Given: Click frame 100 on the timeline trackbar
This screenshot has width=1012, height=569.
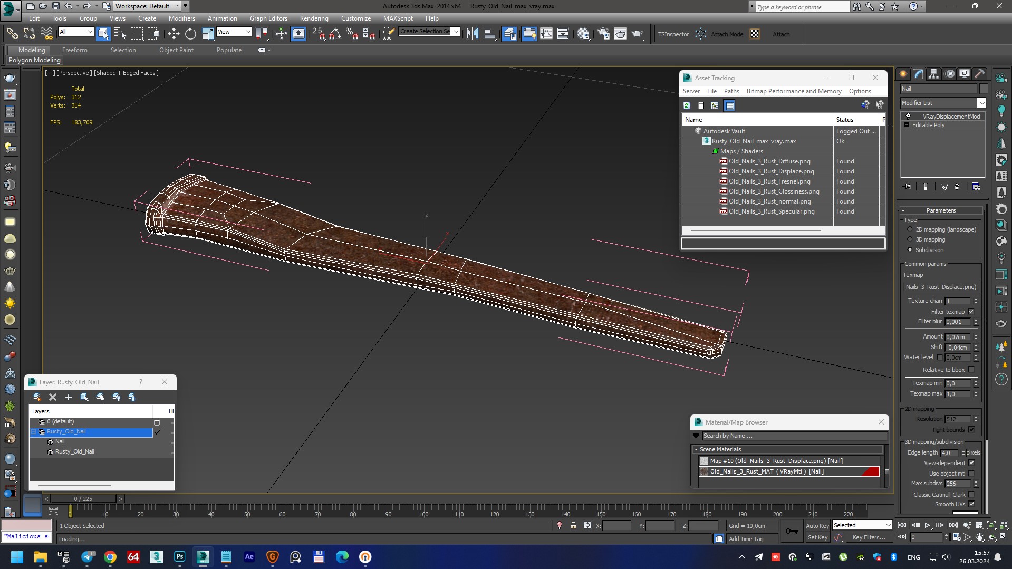Looking at the screenshot, I should (423, 512).
